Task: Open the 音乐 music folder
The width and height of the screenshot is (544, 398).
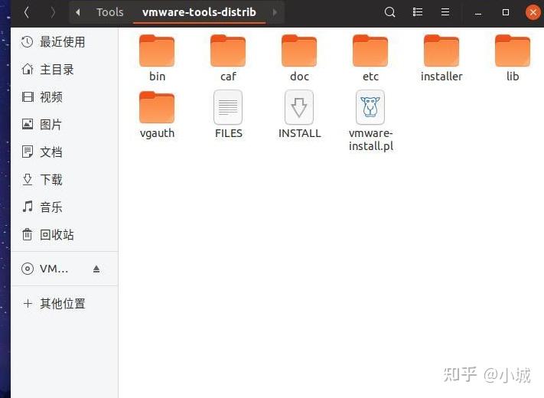Action: coord(64,207)
